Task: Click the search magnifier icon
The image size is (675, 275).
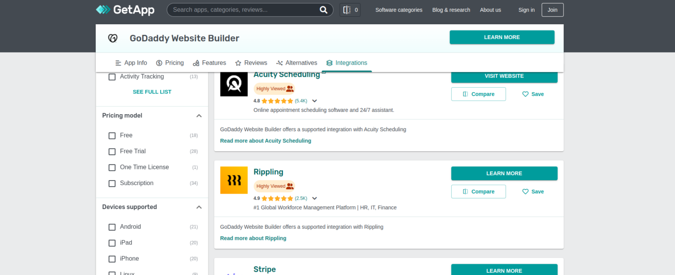Action: click(324, 10)
